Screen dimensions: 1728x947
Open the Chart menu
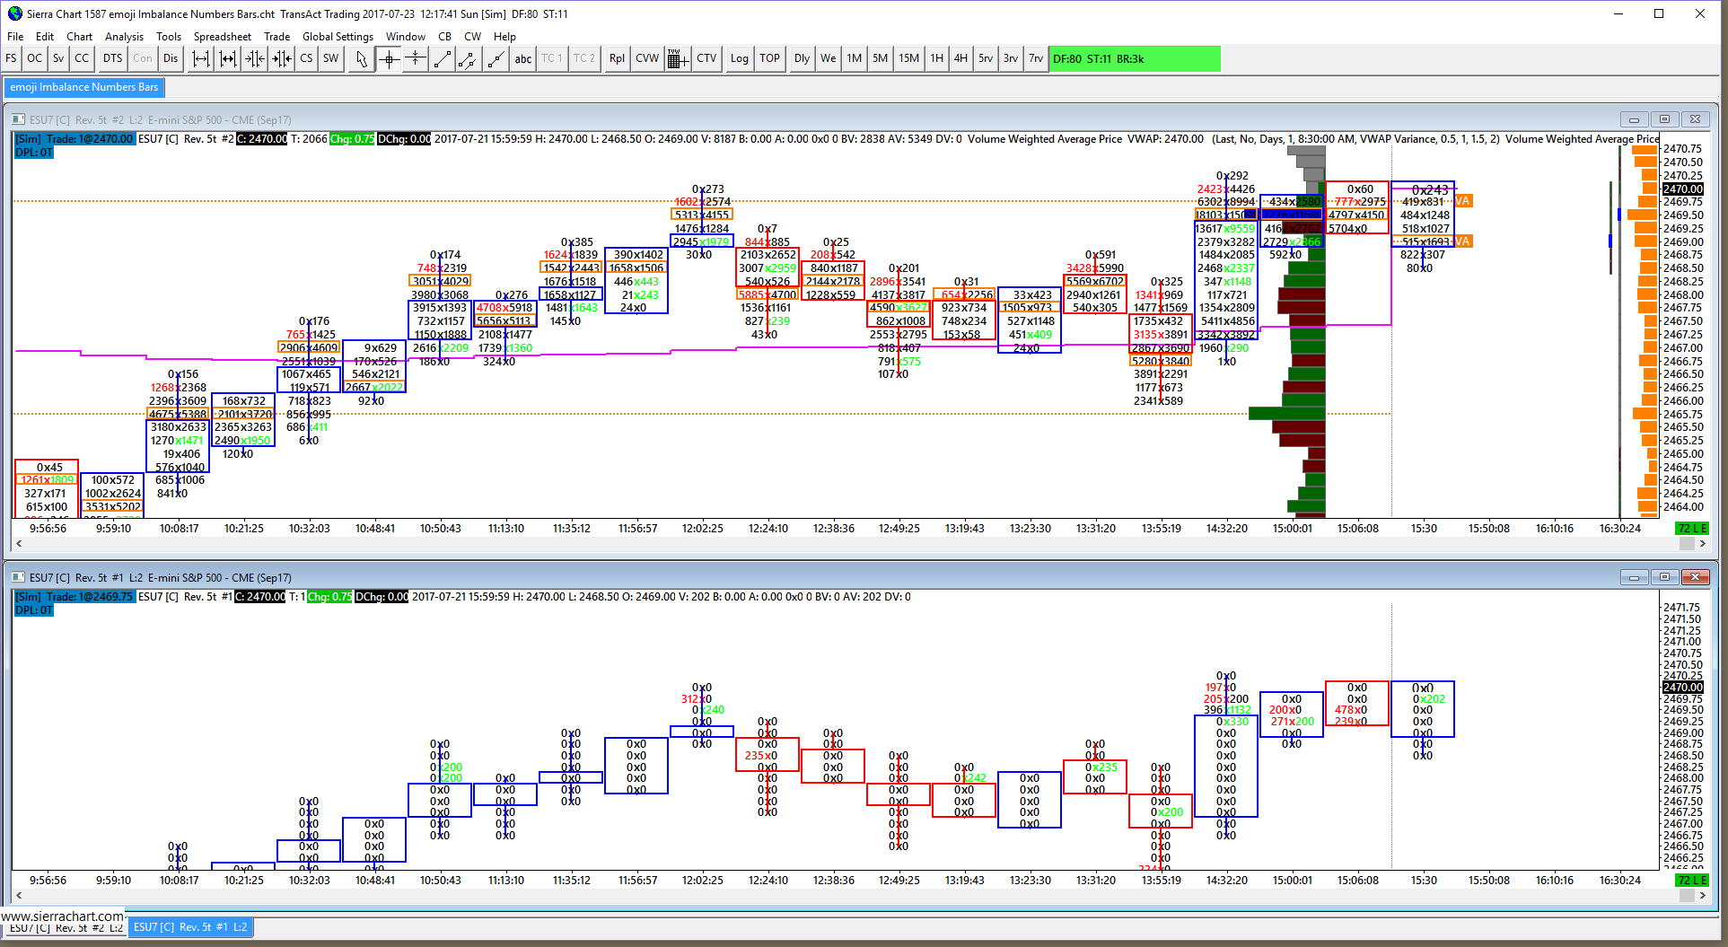(79, 37)
